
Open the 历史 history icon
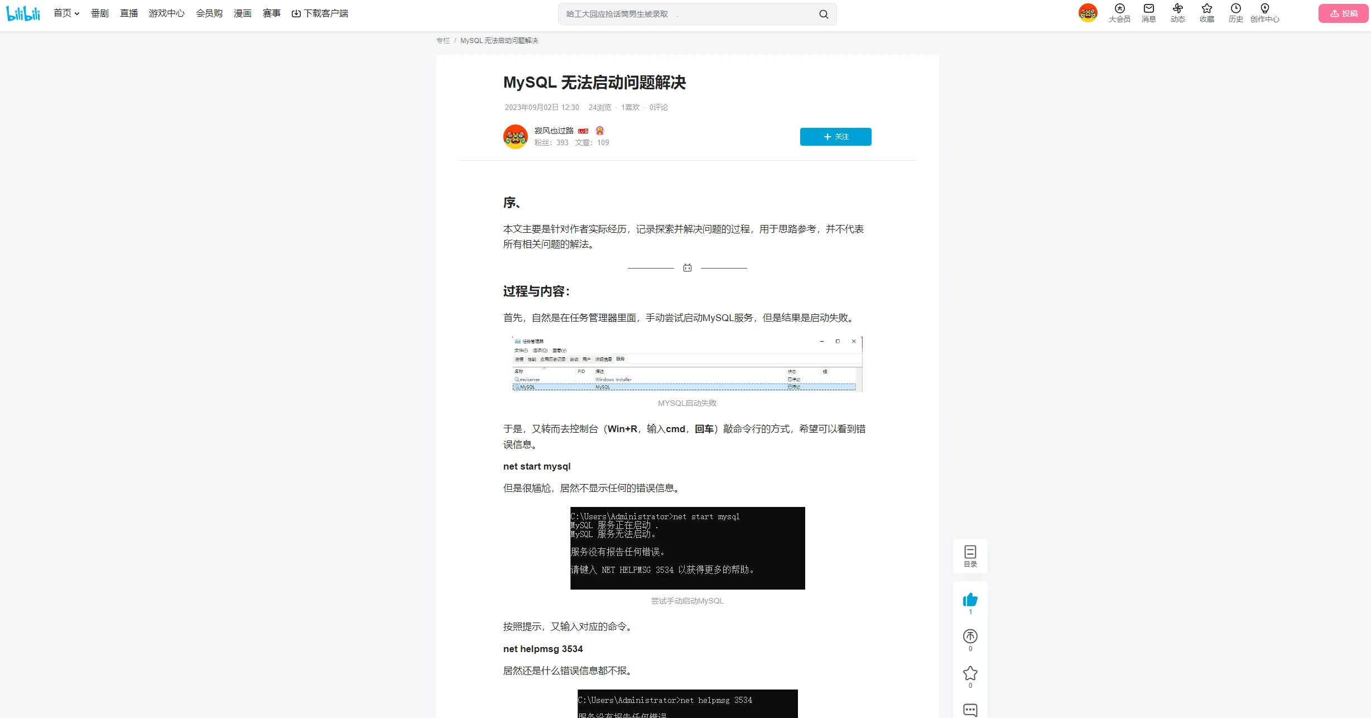coord(1236,13)
